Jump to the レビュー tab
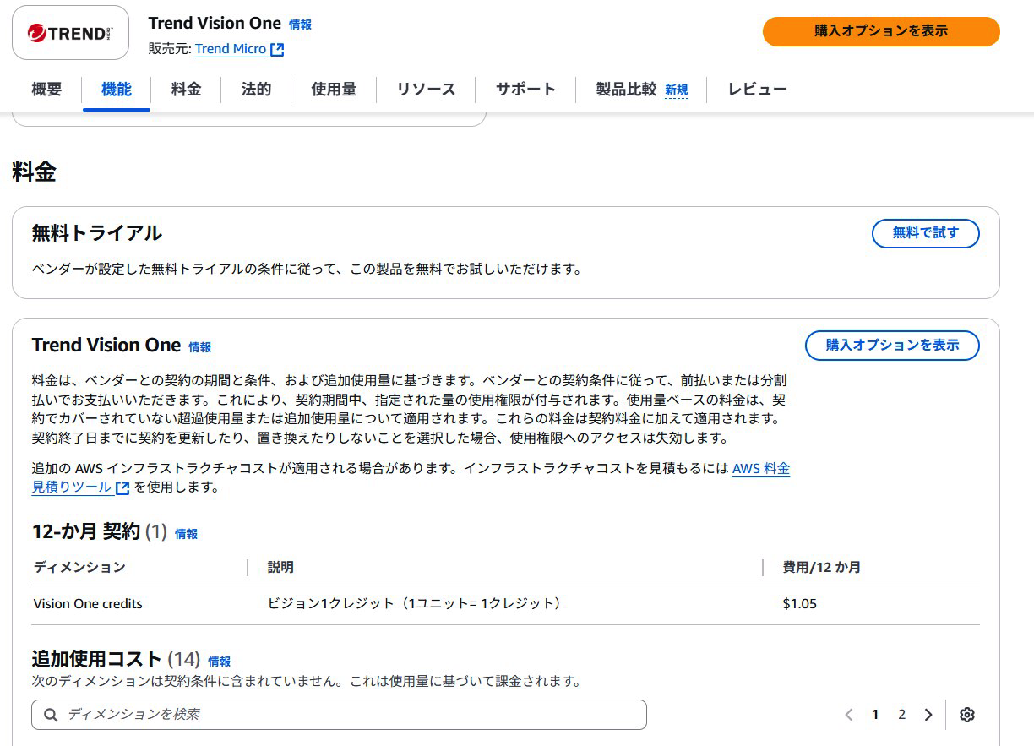The image size is (1034, 746). 757,90
